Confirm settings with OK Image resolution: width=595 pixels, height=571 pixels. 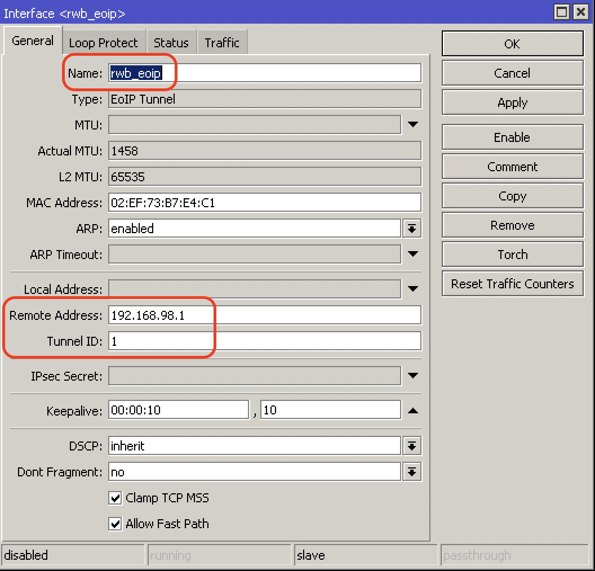click(512, 43)
